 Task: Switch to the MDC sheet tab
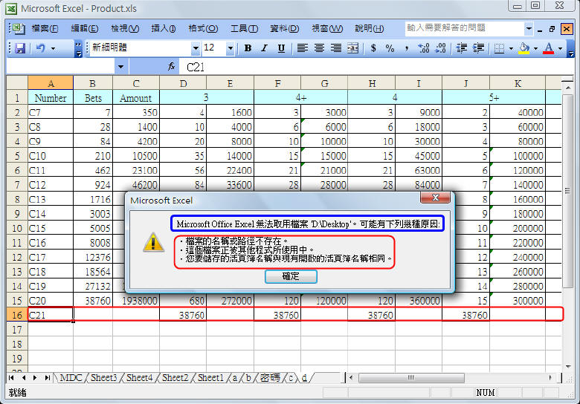tap(71, 378)
